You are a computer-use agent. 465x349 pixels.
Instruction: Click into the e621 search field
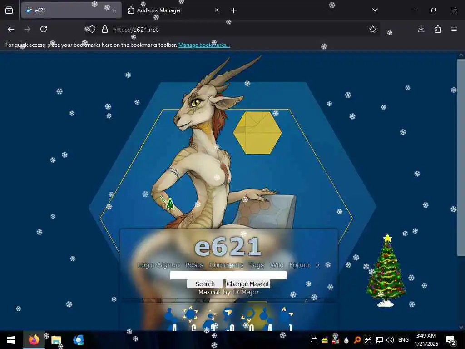tap(228, 275)
